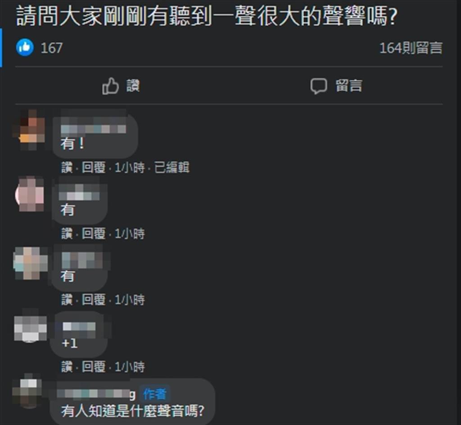Click the 作者 author badge
This screenshot has width=461, height=425.
155,394
